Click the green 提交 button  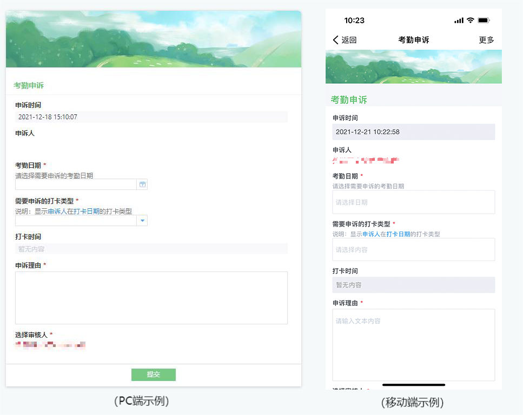[x=153, y=375]
